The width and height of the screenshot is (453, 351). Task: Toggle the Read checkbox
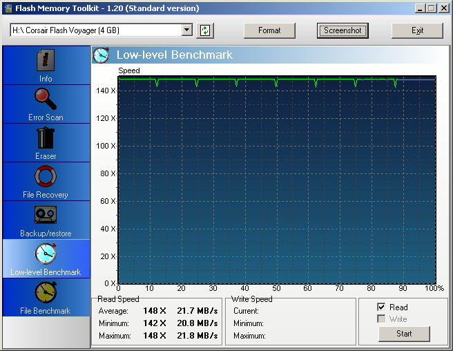[381, 307]
